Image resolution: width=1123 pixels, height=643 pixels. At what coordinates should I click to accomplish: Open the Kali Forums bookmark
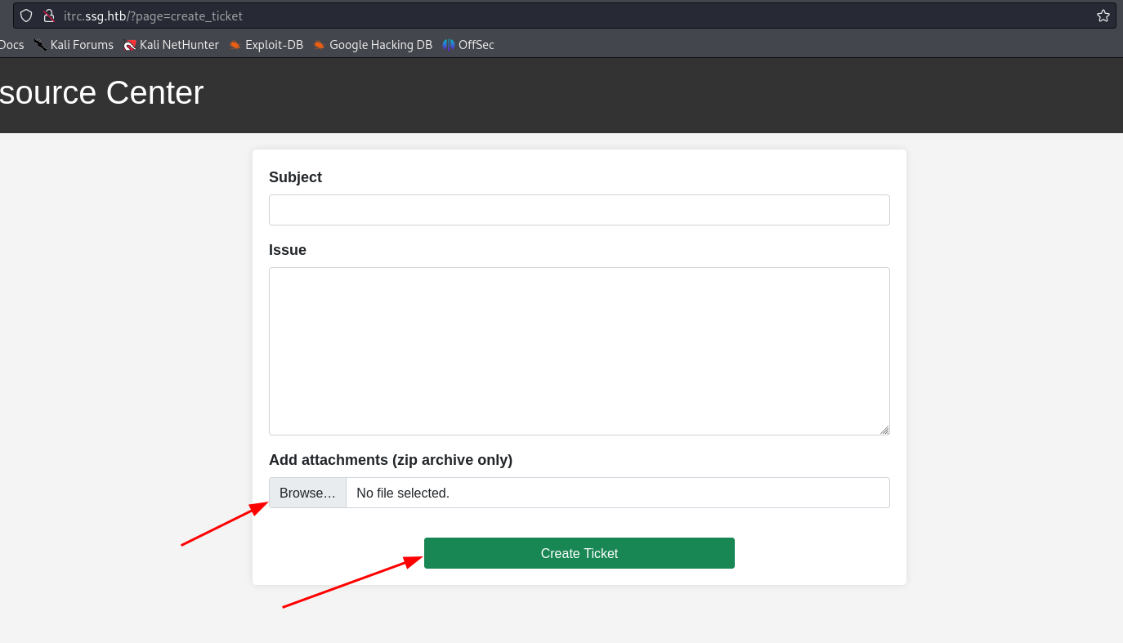click(x=74, y=45)
